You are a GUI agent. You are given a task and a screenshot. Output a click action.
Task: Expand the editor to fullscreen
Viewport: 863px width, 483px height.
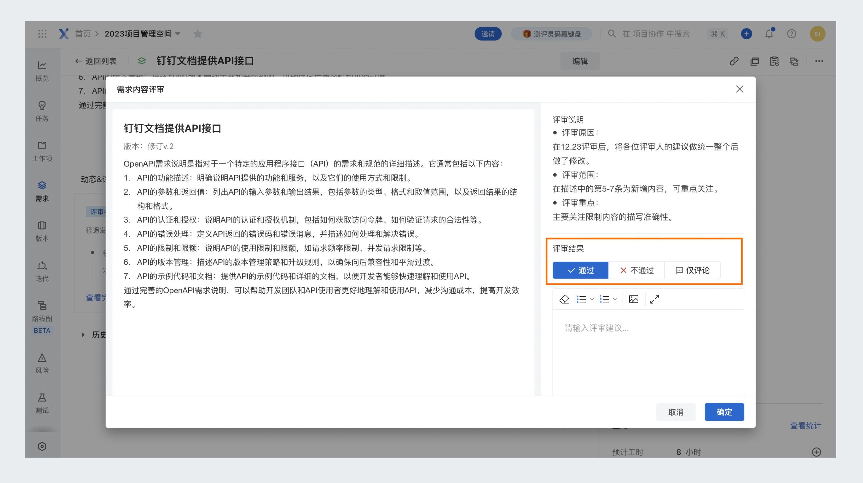click(655, 299)
